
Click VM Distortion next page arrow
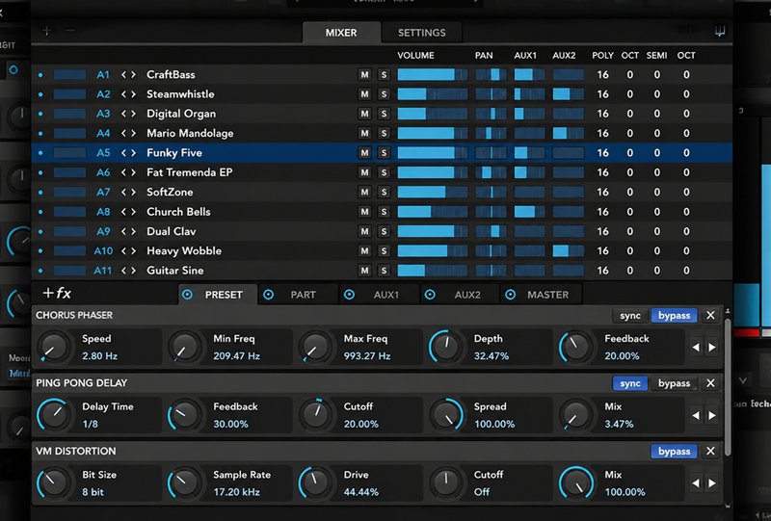[712, 483]
